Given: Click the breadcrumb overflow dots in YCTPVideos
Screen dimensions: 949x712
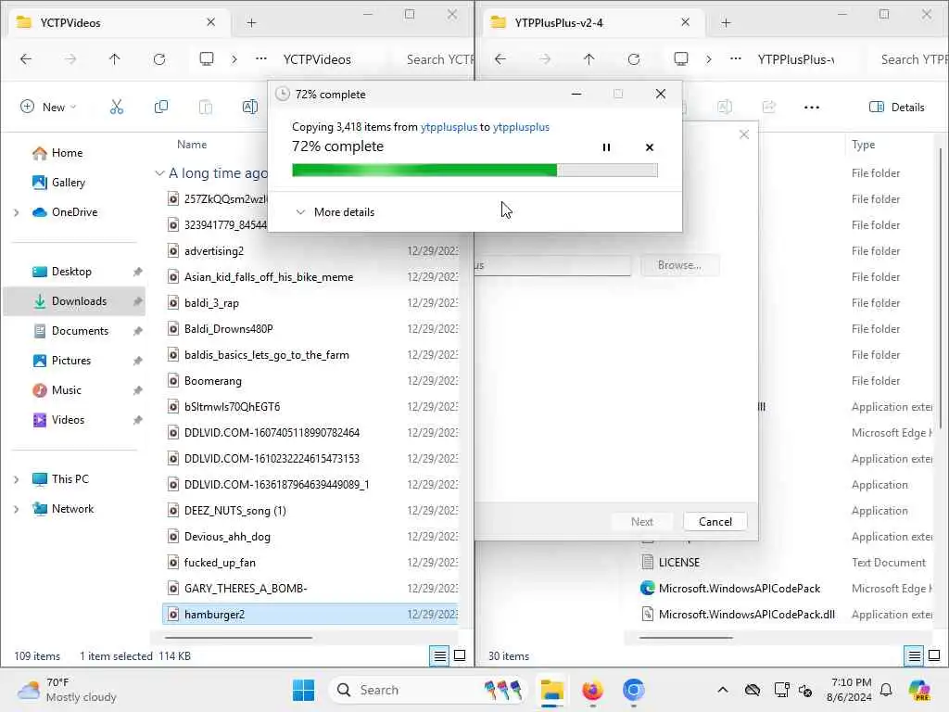Looking at the screenshot, I should [260, 58].
